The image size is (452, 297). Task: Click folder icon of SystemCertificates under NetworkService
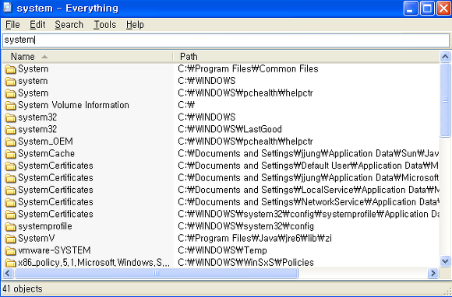10,202
